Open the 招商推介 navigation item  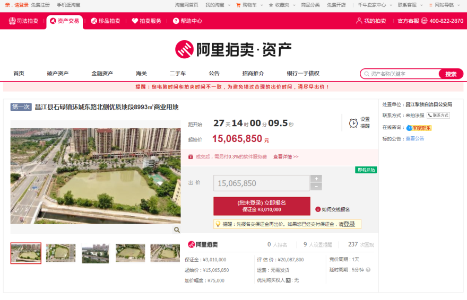[x=253, y=73]
